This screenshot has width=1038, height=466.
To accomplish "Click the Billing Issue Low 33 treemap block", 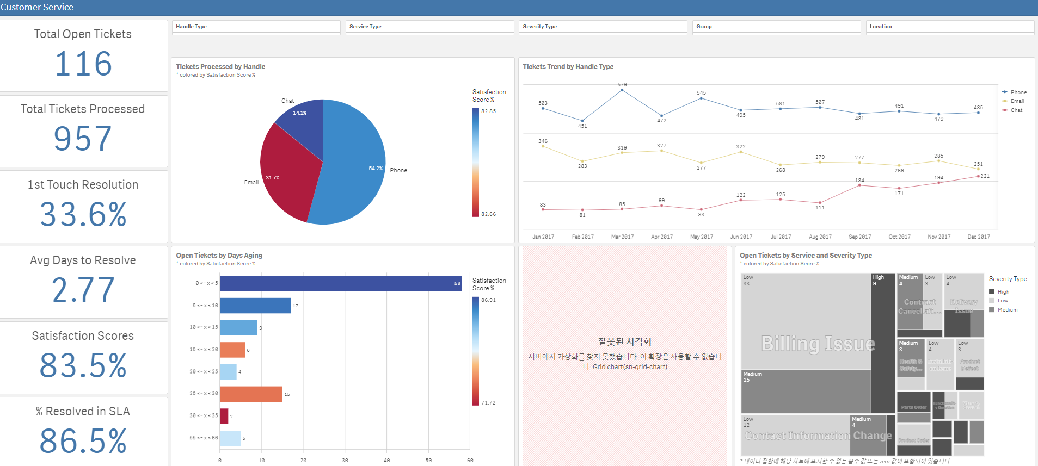I will click(x=806, y=321).
